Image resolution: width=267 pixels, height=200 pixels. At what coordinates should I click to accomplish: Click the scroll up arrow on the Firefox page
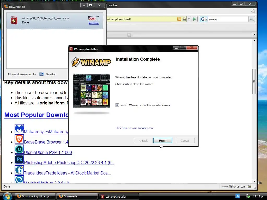(x=254, y=41)
